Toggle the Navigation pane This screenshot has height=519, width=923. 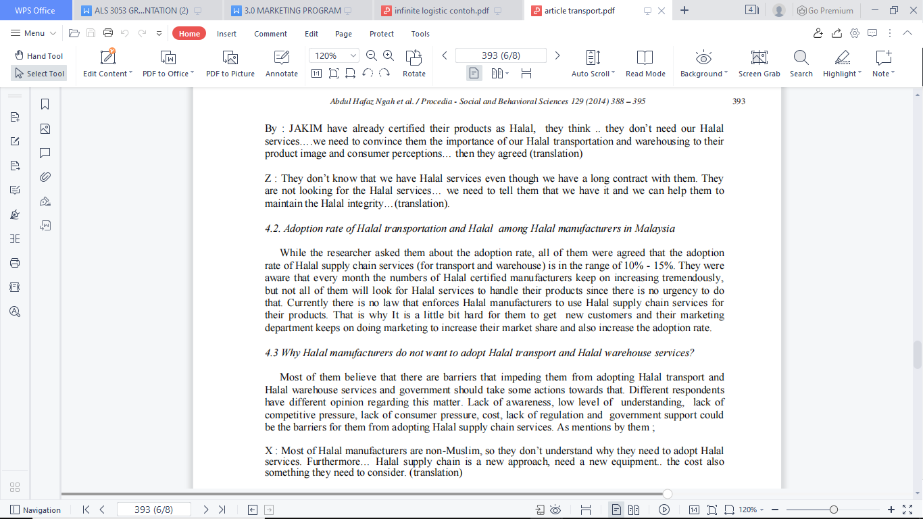point(35,510)
